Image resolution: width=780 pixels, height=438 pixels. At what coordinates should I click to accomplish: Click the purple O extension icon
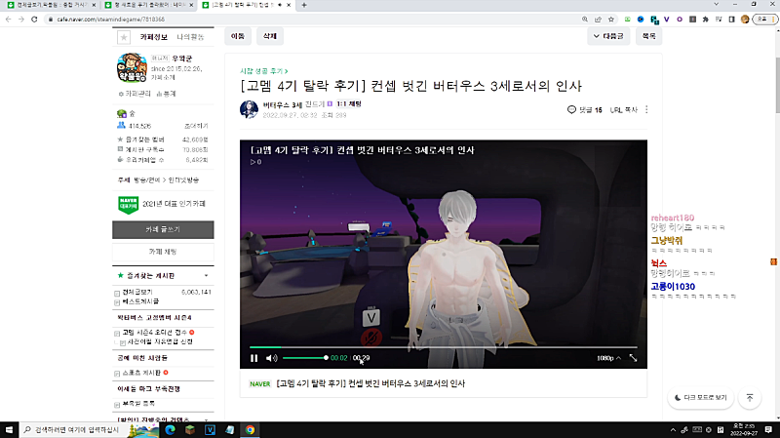(x=680, y=20)
